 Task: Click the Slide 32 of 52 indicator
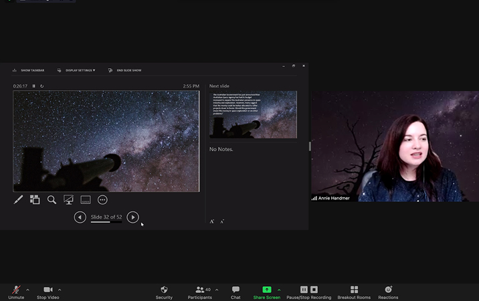106,217
